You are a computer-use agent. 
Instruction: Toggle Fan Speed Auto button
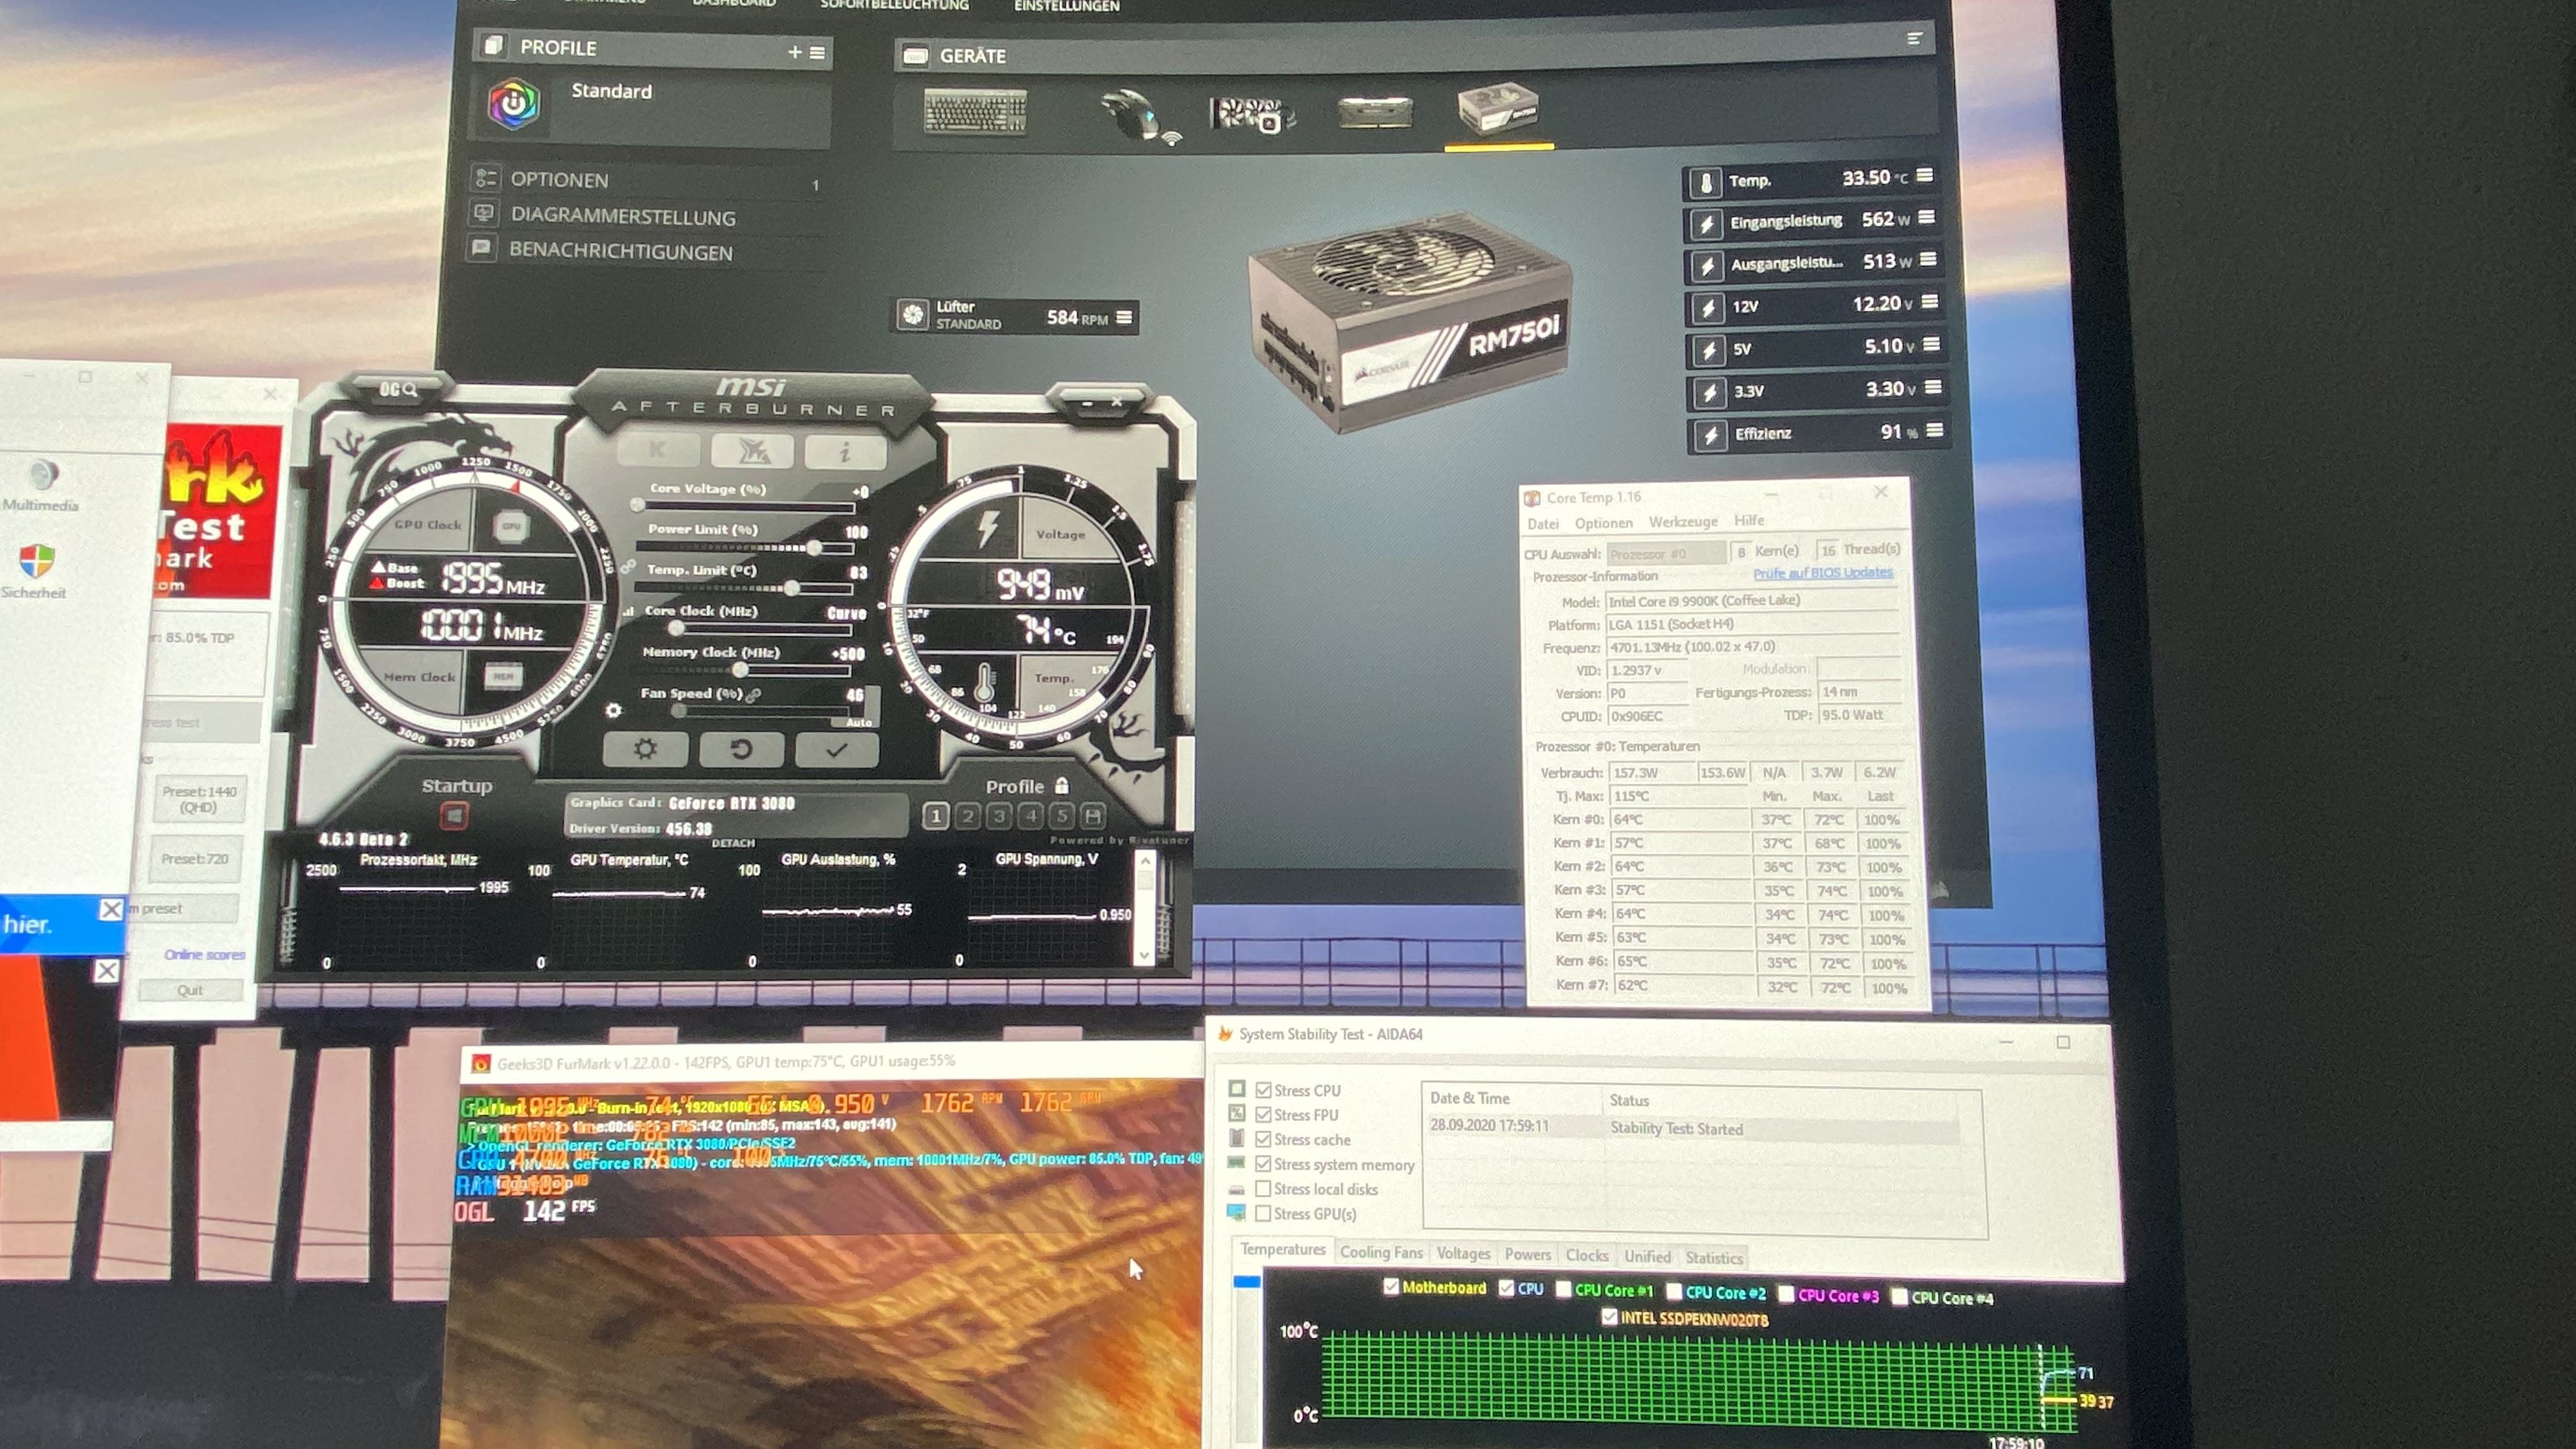click(858, 722)
